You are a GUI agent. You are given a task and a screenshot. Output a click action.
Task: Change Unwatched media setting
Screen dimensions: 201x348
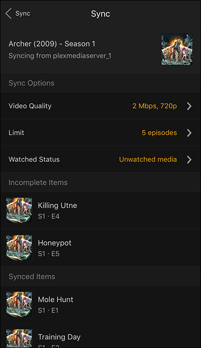[x=148, y=159]
